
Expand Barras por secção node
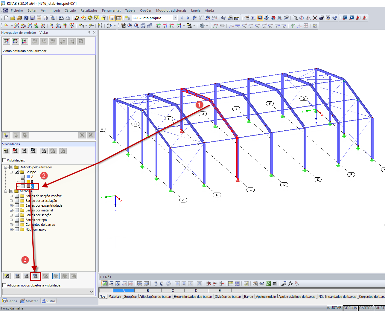pos(11,215)
